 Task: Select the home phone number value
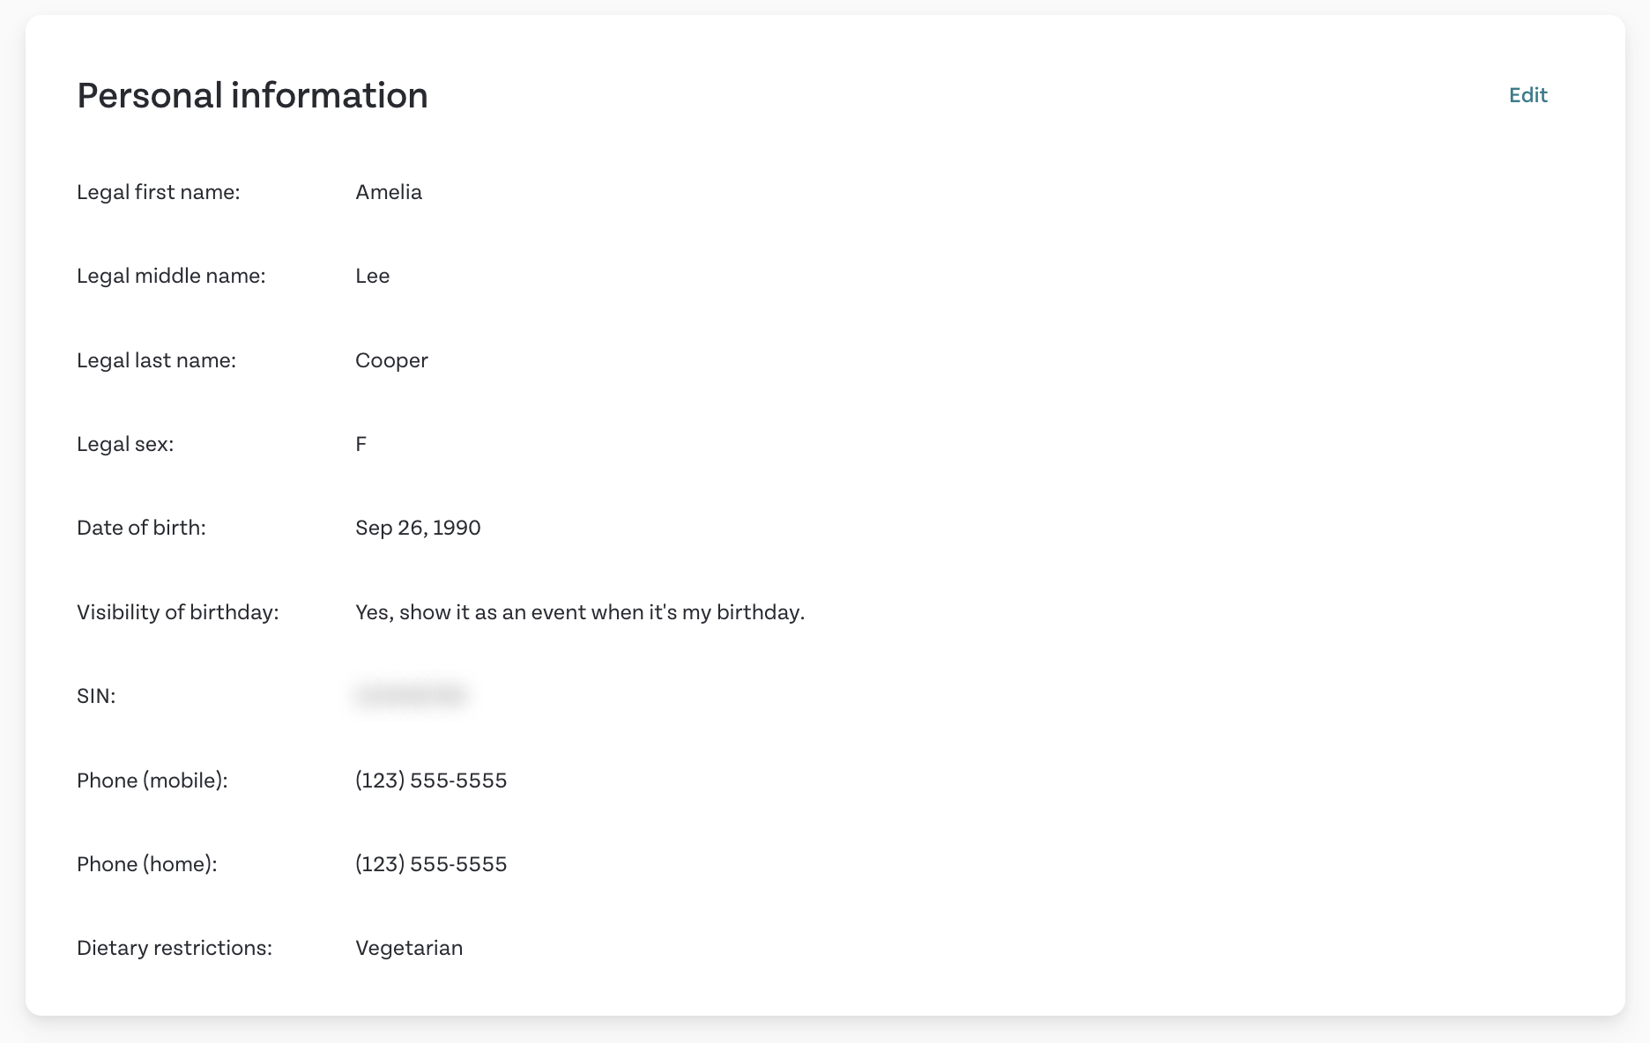click(431, 864)
